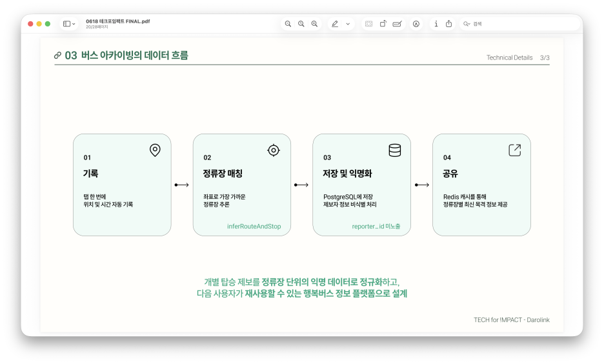
Task: Open the sidebar view options chevron
Action: click(x=74, y=24)
